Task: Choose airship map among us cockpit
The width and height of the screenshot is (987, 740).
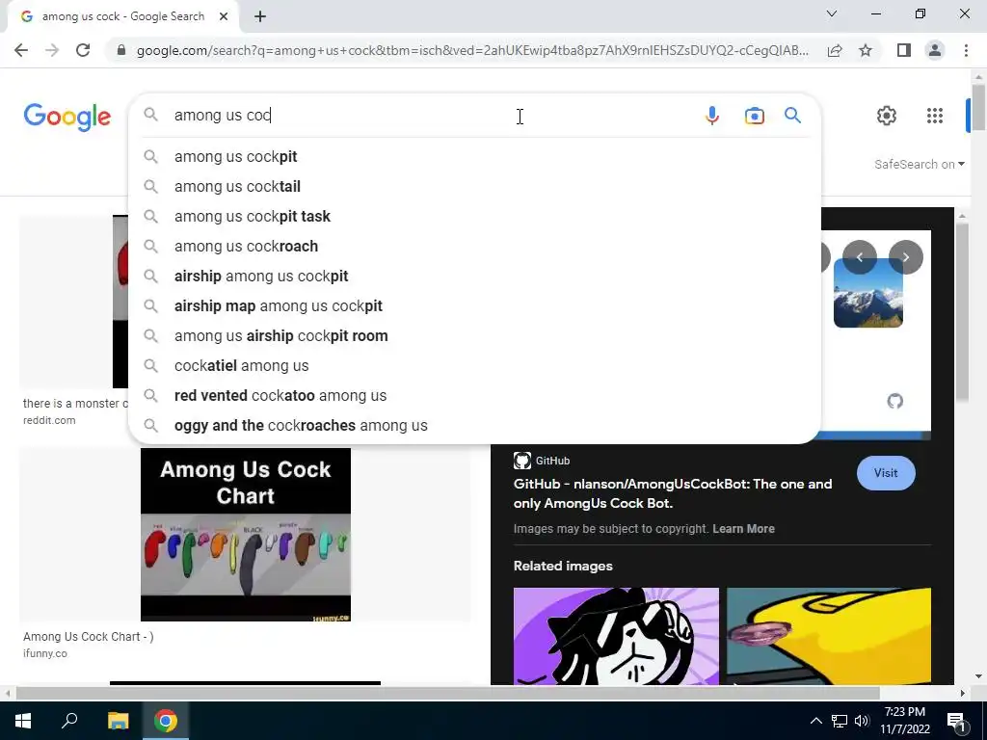Action: pos(474,305)
